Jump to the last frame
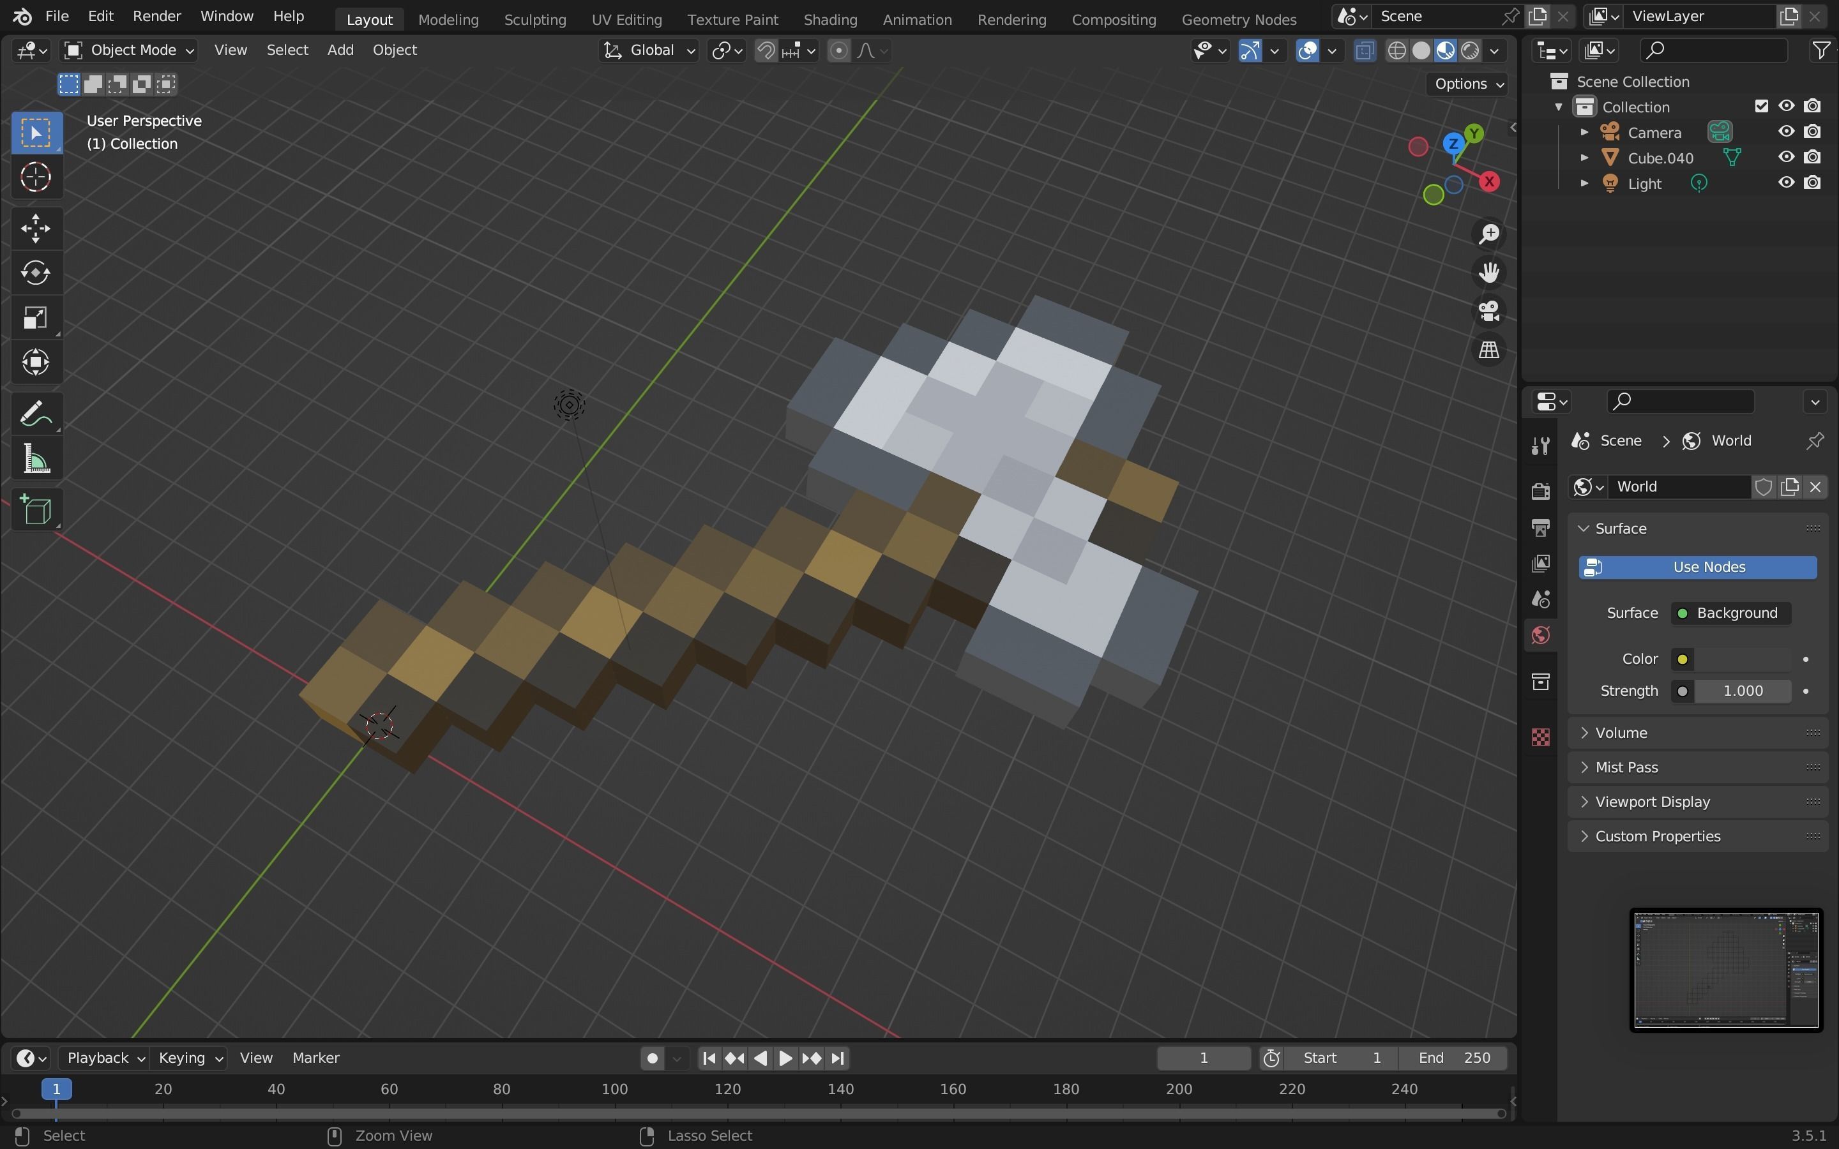Screen dimensions: 1839x1149 point(837,1058)
